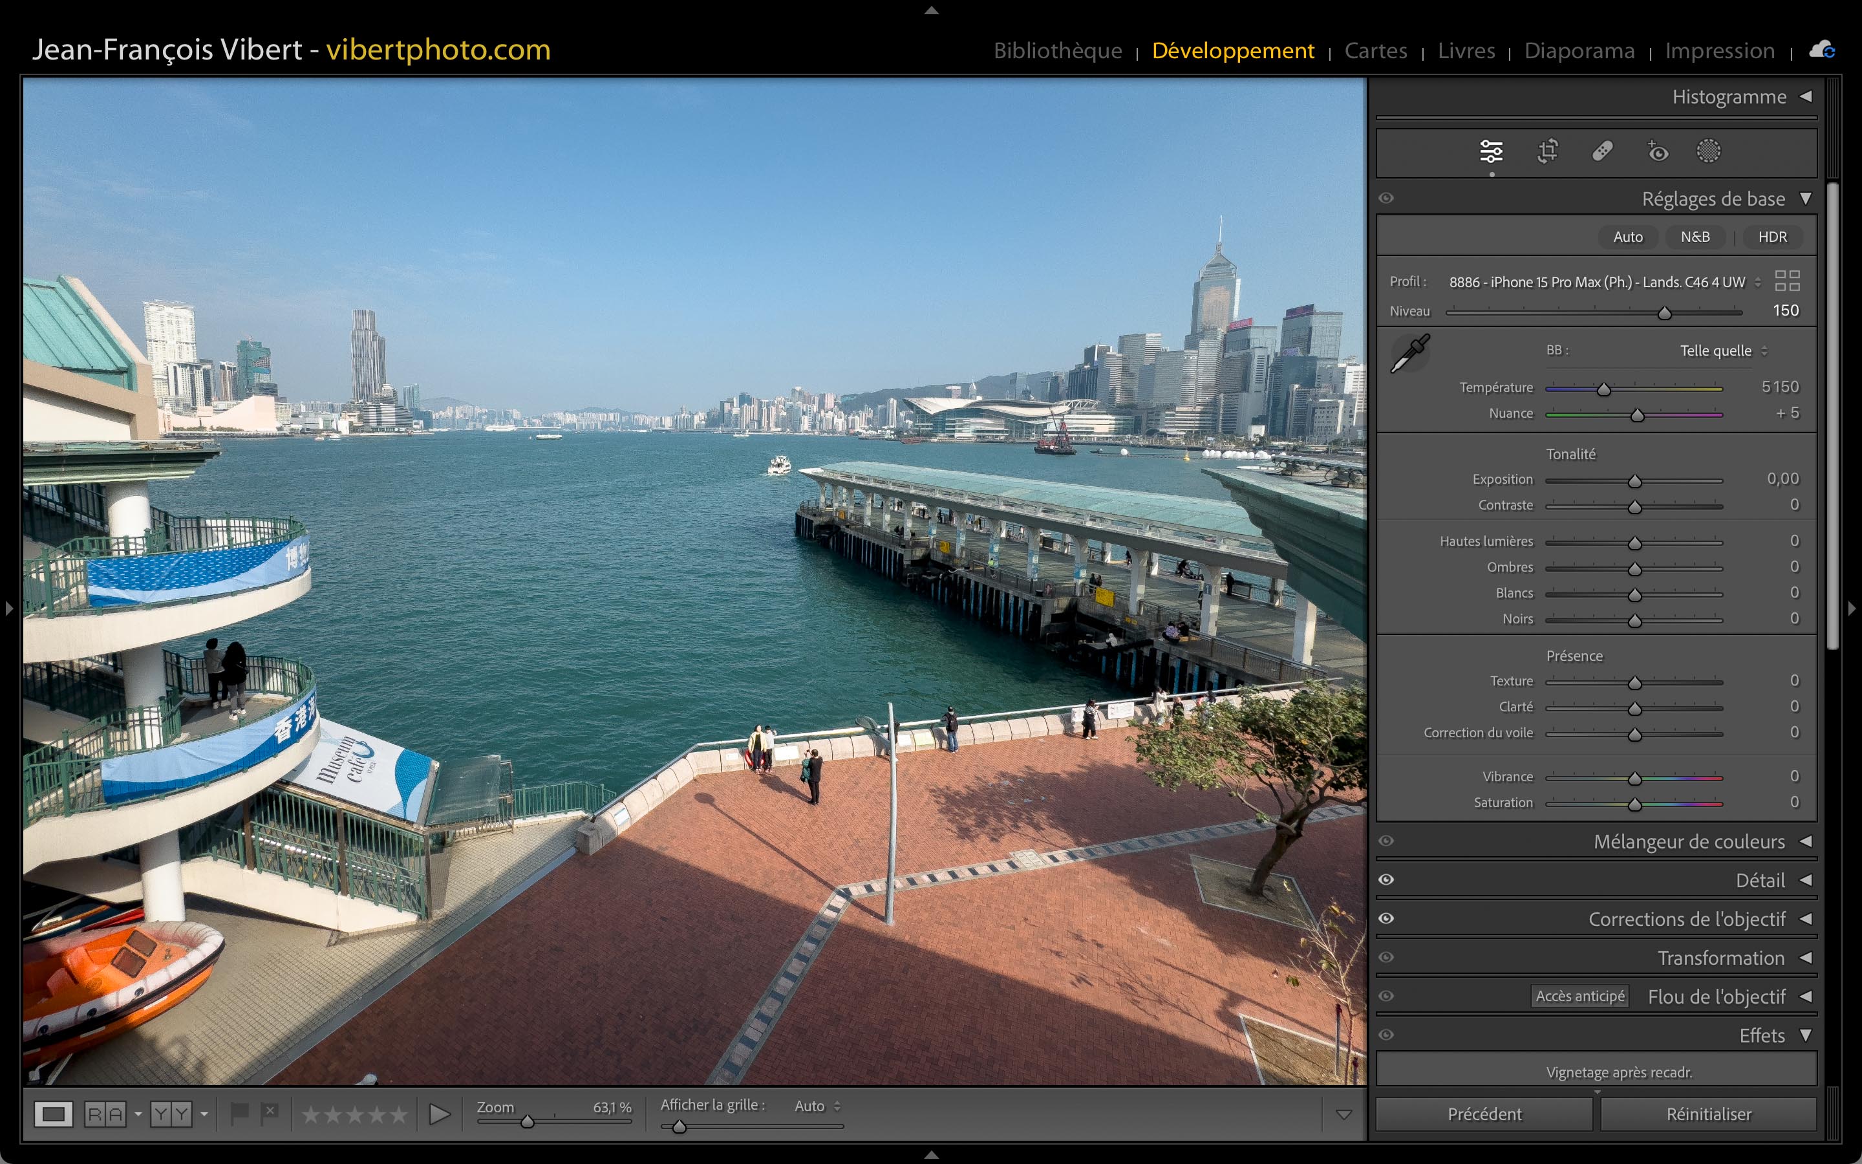Expand the Mélangeur de couleurs panel

pyautogui.click(x=1689, y=841)
